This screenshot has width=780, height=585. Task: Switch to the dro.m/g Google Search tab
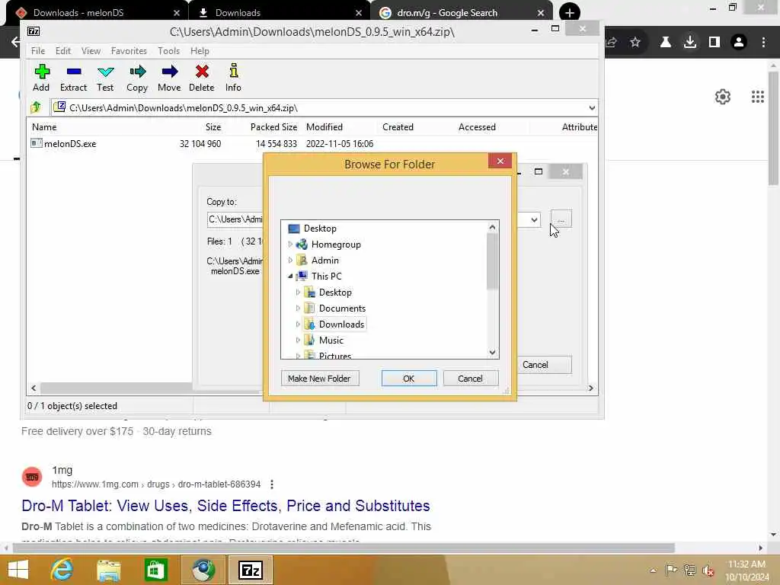point(460,12)
